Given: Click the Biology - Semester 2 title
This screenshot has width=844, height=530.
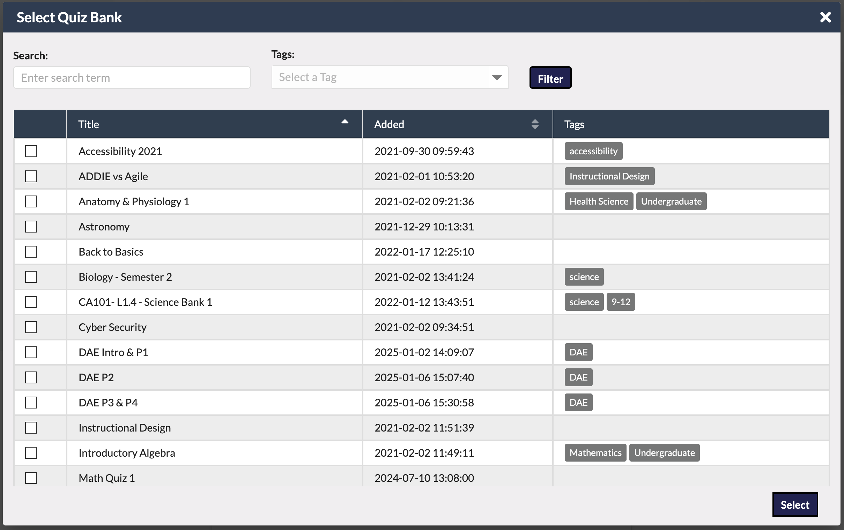Looking at the screenshot, I should point(125,277).
